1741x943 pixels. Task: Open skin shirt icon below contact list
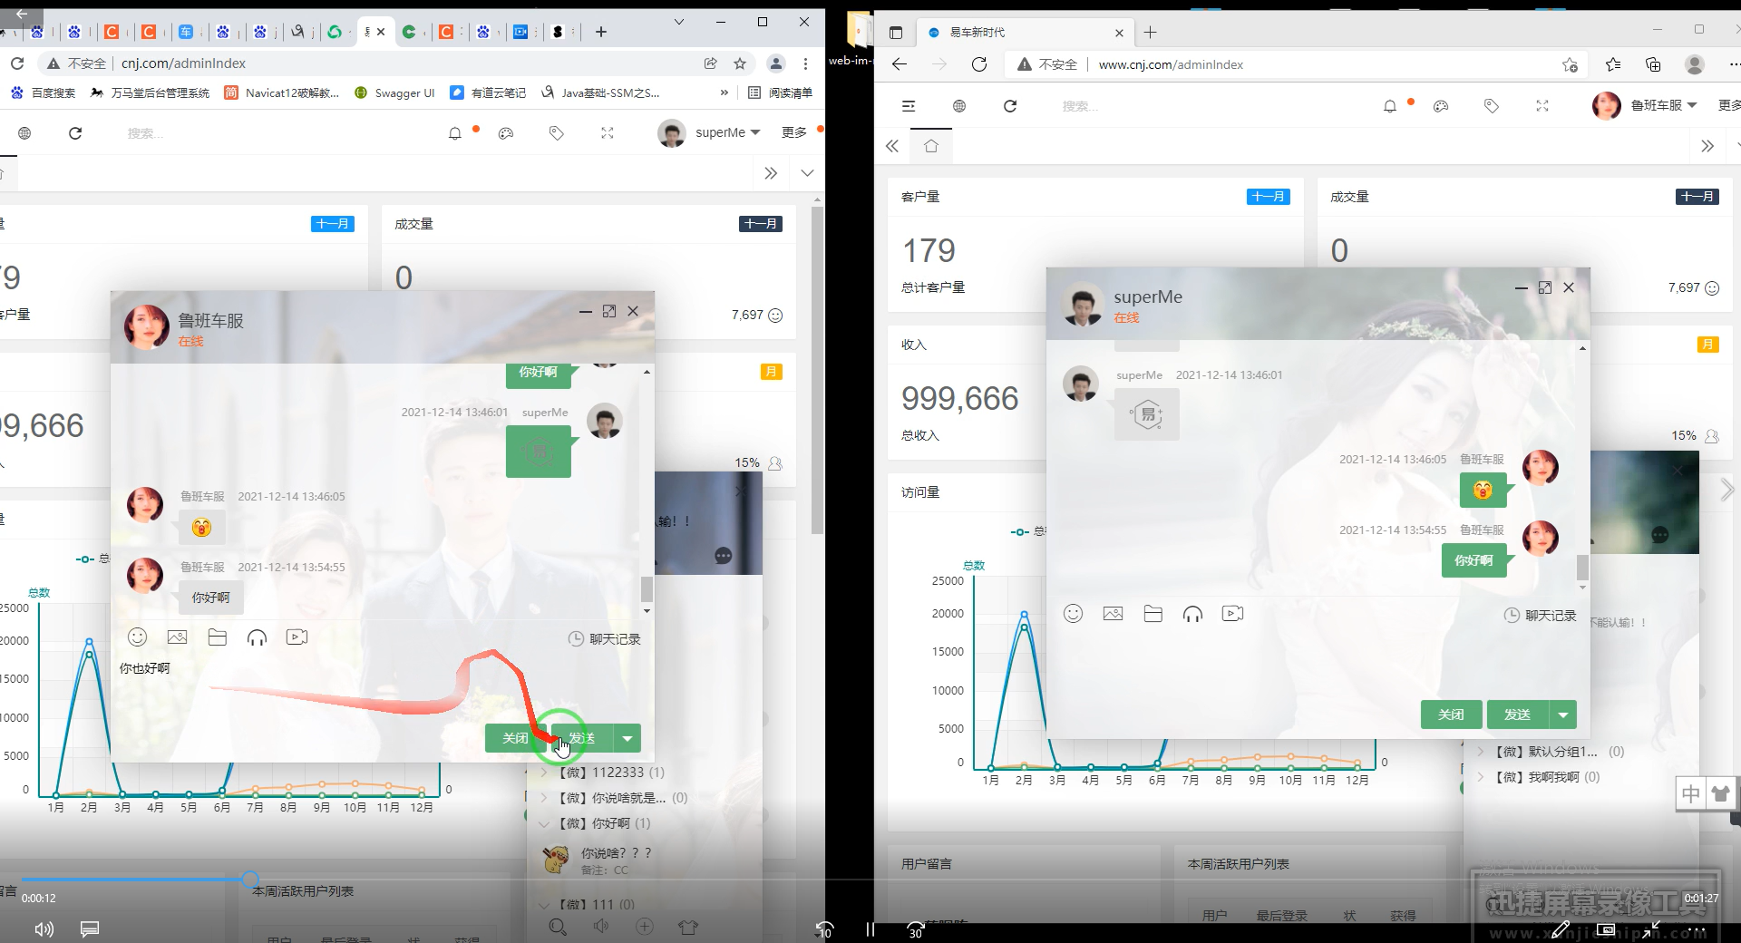click(x=688, y=927)
